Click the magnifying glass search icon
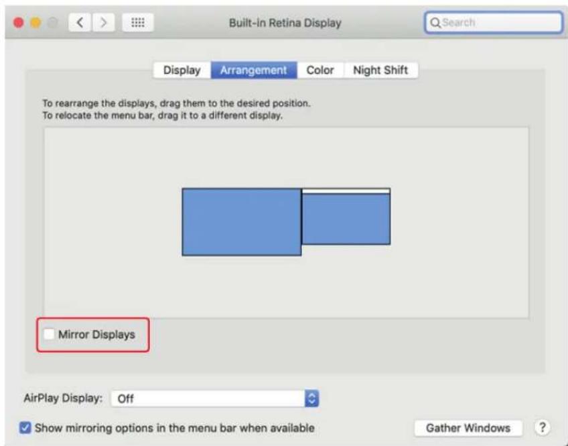 (435, 23)
